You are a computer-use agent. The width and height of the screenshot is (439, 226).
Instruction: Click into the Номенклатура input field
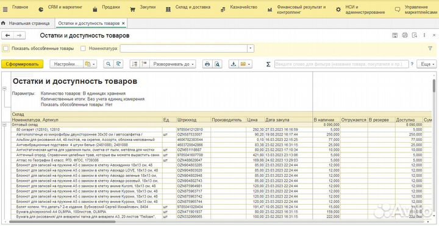(184, 49)
